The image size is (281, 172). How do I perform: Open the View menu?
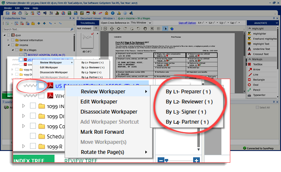click(26, 8)
